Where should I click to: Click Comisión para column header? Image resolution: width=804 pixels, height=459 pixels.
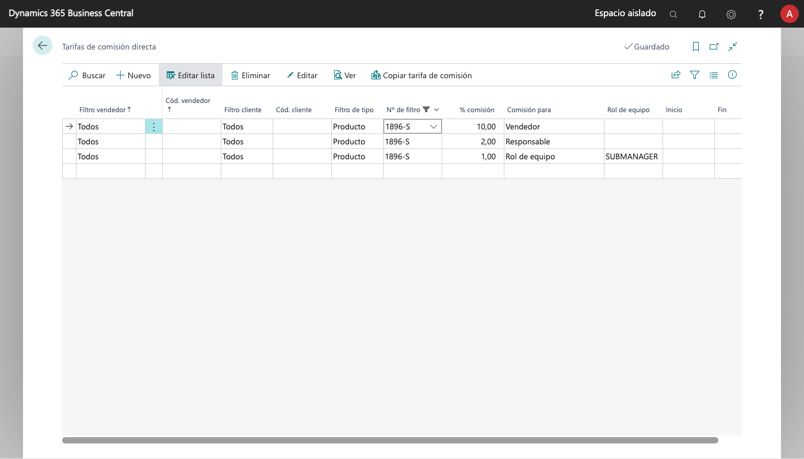click(529, 110)
